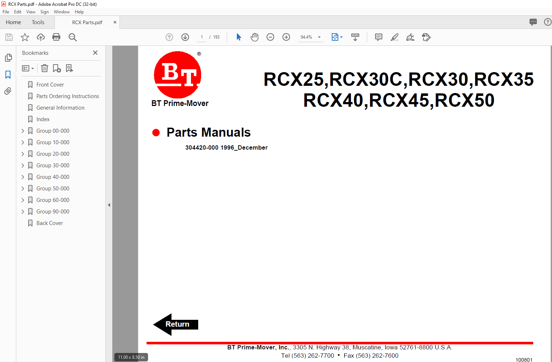Screen dimensions: 552x362
Task: Open the Window menu
Action: point(62,12)
